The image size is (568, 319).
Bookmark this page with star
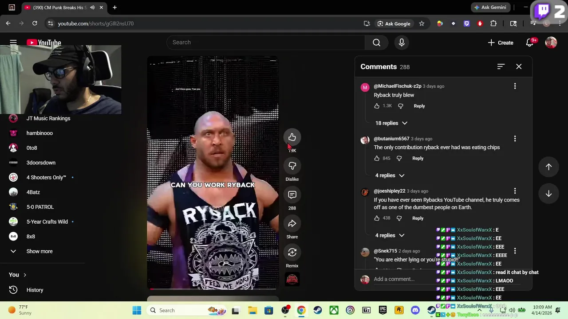(x=422, y=23)
